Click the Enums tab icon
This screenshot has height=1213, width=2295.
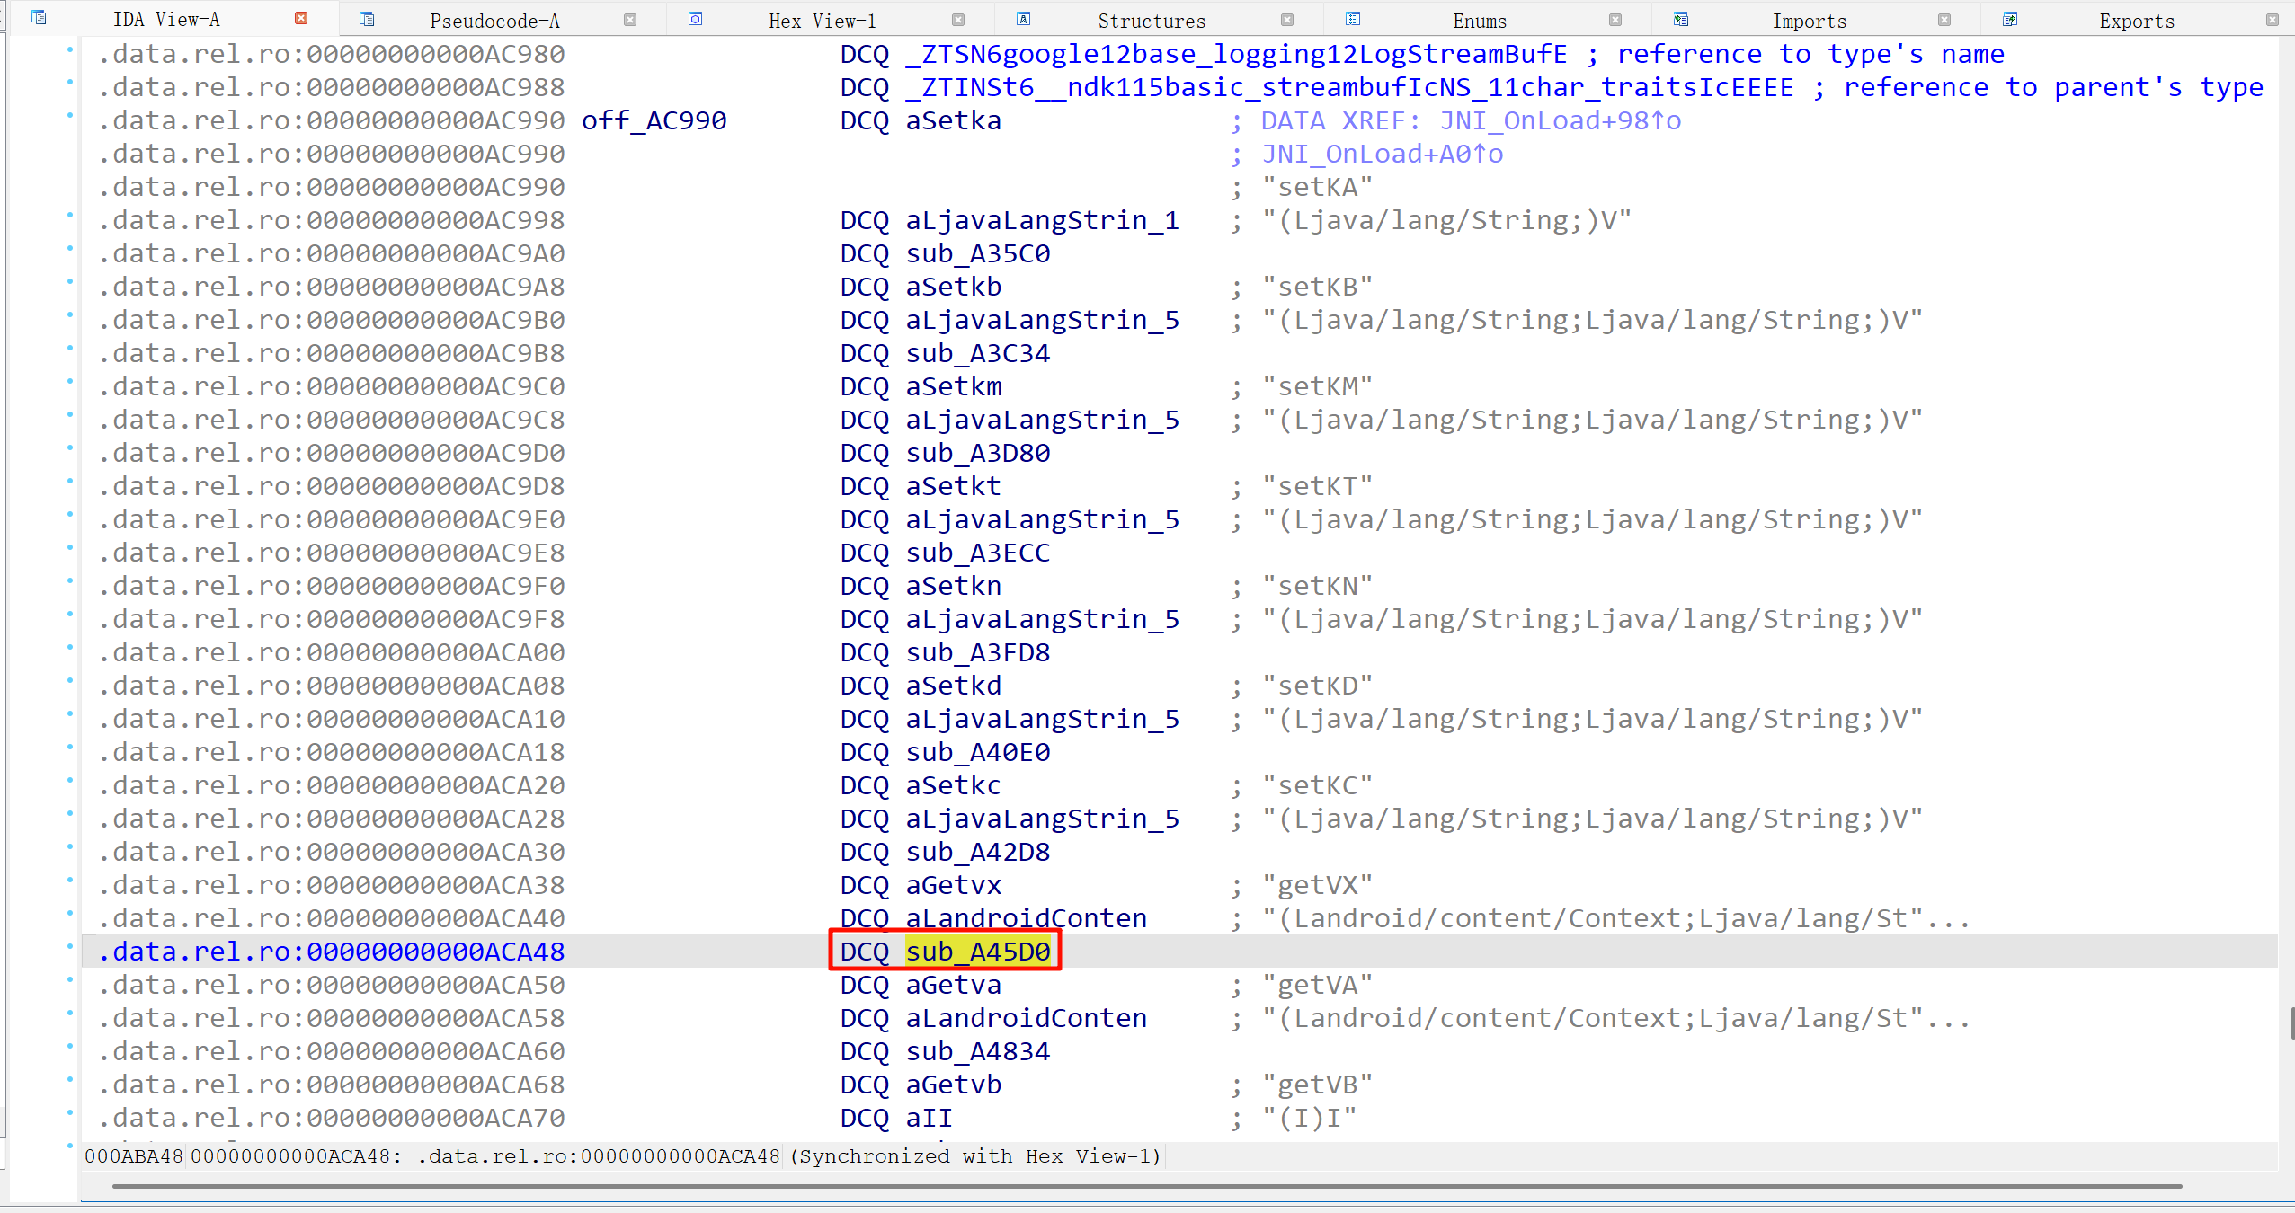pyautogui.click(x=1353, y=19)
